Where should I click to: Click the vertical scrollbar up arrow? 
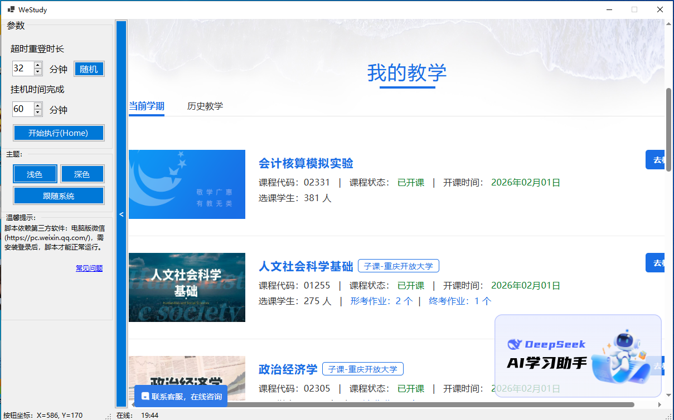(x=669, y=23)
